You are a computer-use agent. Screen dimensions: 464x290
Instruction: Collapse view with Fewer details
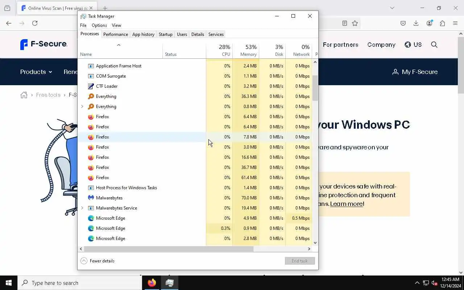[98, 261]
